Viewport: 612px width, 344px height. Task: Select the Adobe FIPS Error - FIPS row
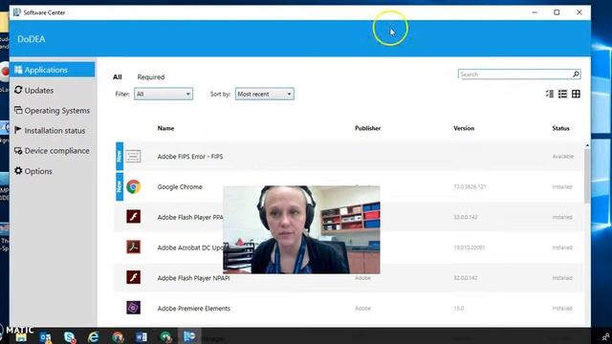tap(349, 157)
